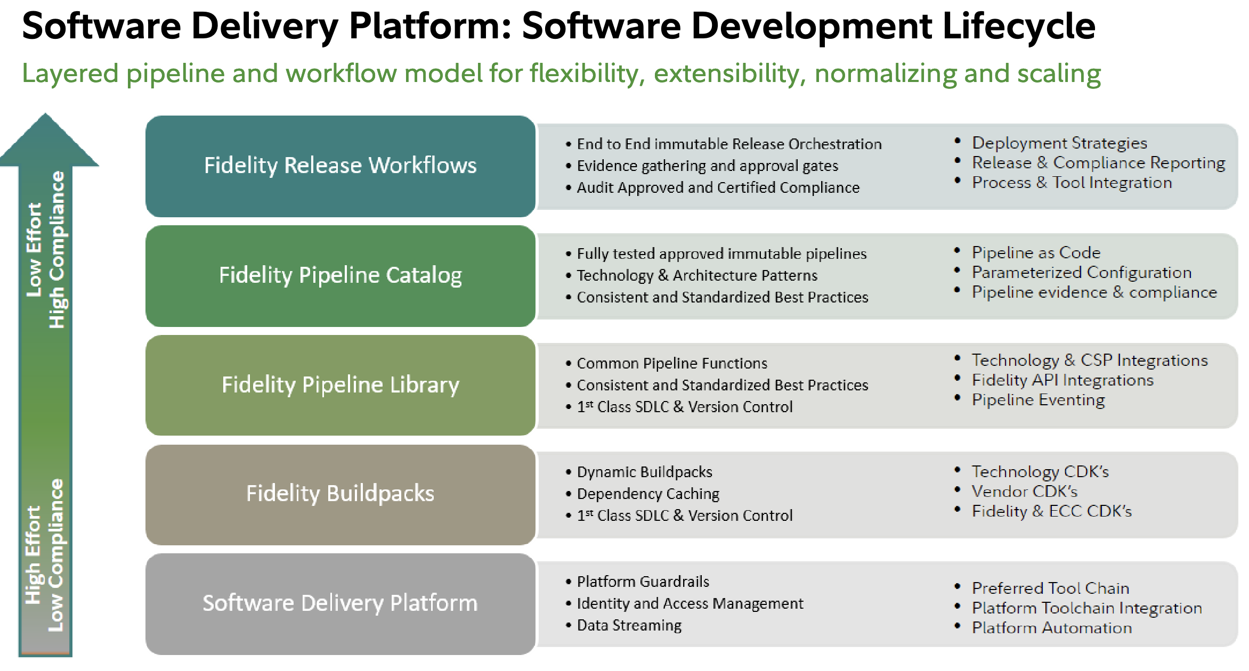Click 'Identity and Access Management' bullet

pos(690,603)
